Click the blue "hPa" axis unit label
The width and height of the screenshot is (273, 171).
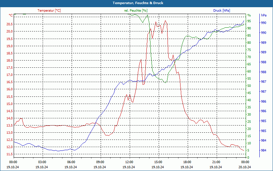click(263, 15)
